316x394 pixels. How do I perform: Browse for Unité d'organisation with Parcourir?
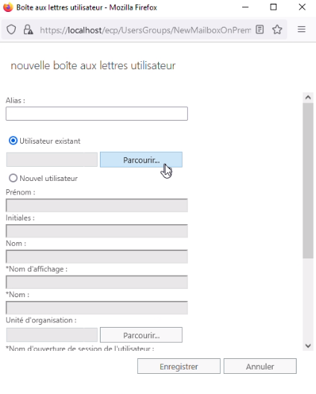coord(141,335)
